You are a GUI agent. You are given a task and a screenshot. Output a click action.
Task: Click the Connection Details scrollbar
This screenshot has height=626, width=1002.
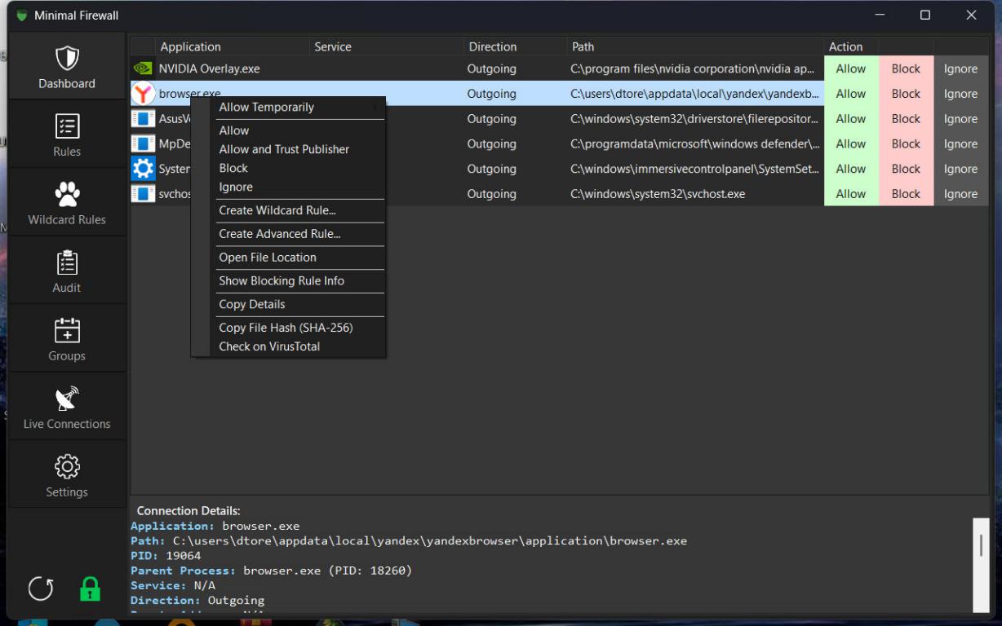coord(980,546)
